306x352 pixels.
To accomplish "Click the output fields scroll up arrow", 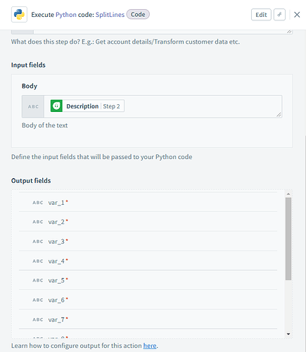I will [x=288, y=194].
